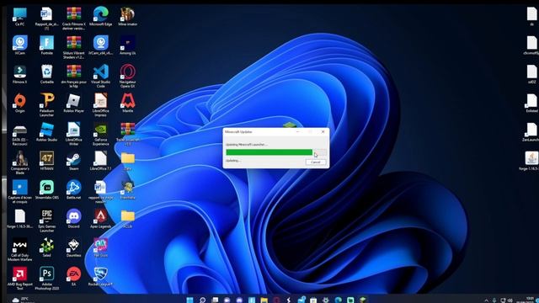Select the Roblox Player shortcut
Image resolution: width=539 pixels, height=303 pixels.
pos(73,104)
